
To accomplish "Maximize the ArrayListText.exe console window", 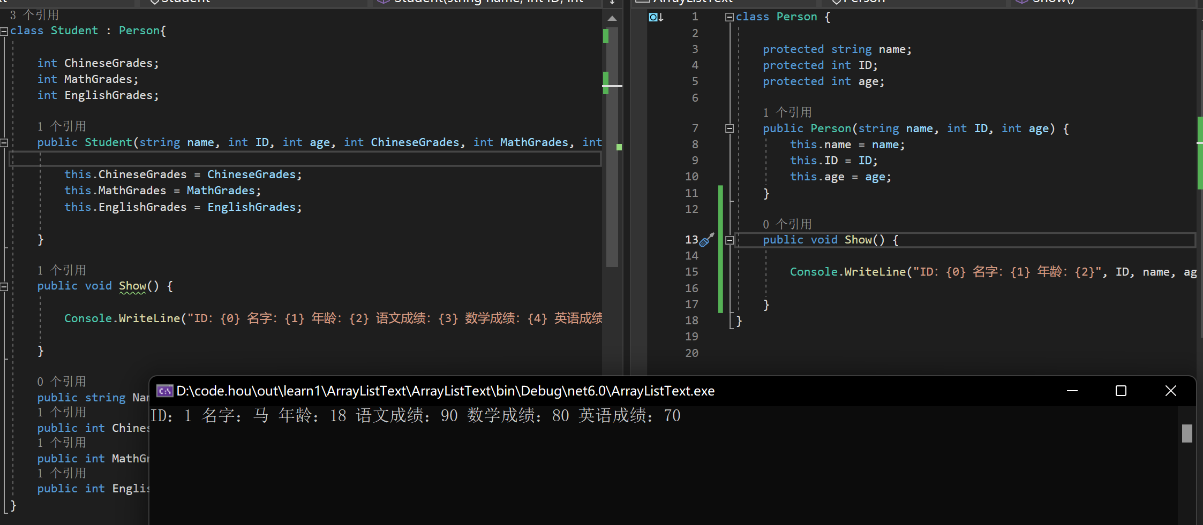I will [1121, 391].
